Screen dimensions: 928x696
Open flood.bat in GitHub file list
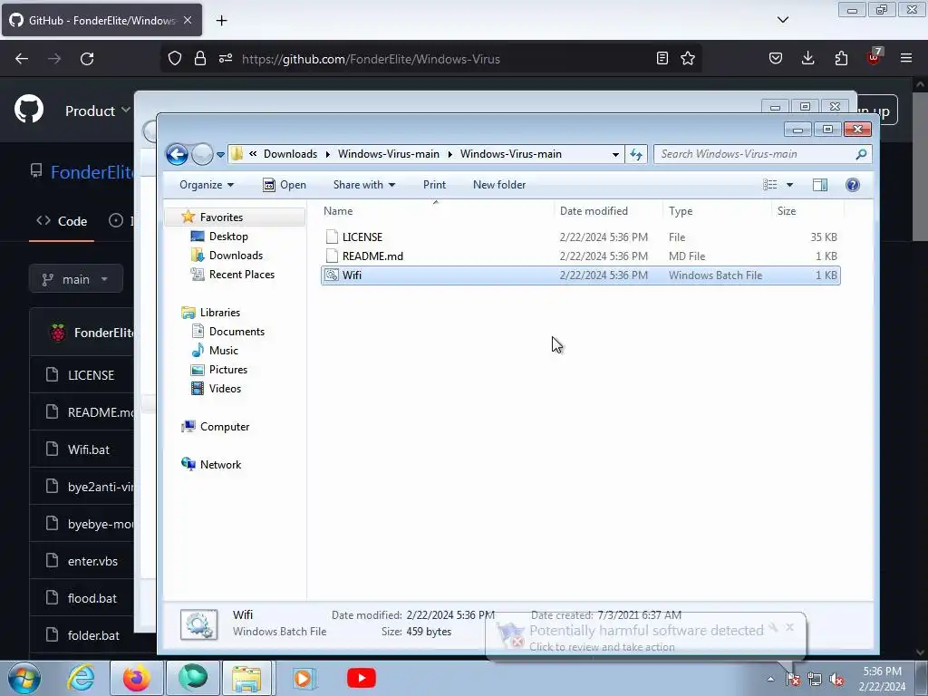point(92,598)
